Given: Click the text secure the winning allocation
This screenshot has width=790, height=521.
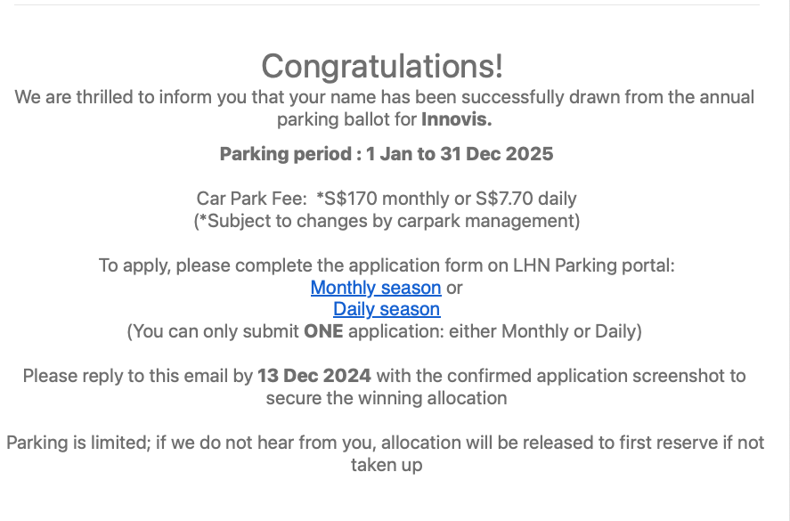Looking at the screenshot, I should (x=387, y=398).
